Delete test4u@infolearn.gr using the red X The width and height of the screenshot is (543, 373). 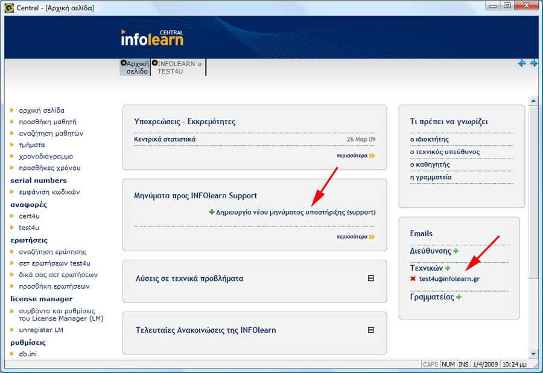pos(413,278)
